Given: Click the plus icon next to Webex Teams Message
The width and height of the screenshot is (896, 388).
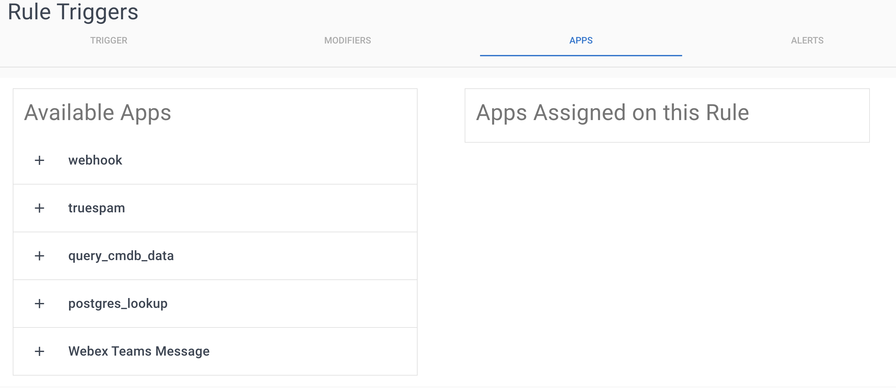Looking at the screenshot, I should click(40, 351).
